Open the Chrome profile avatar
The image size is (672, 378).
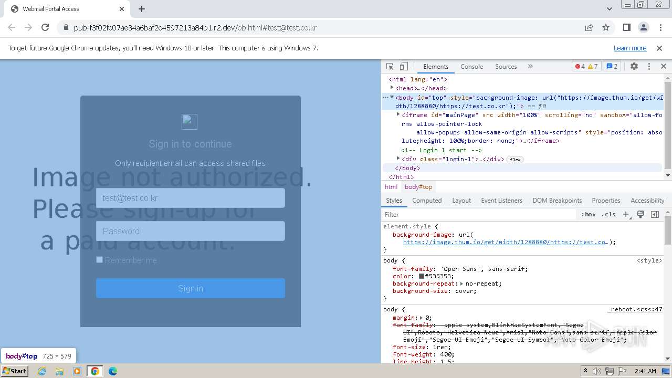[643, 27]
